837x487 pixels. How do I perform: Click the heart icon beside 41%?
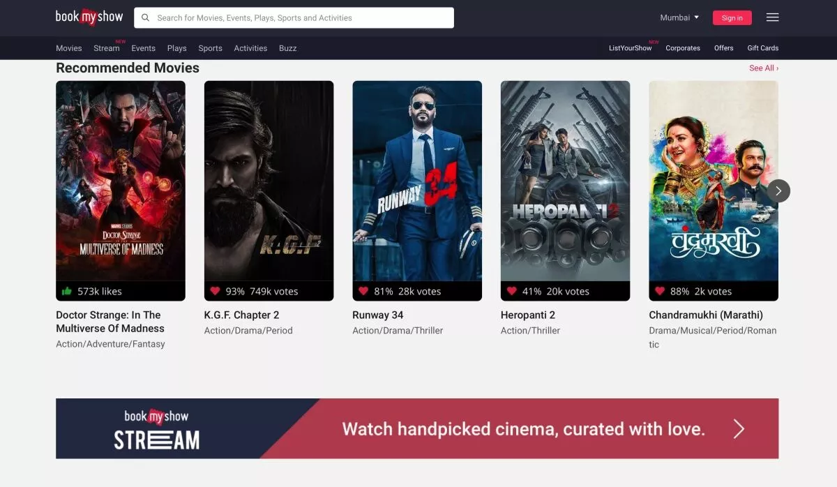click(512, 291)
